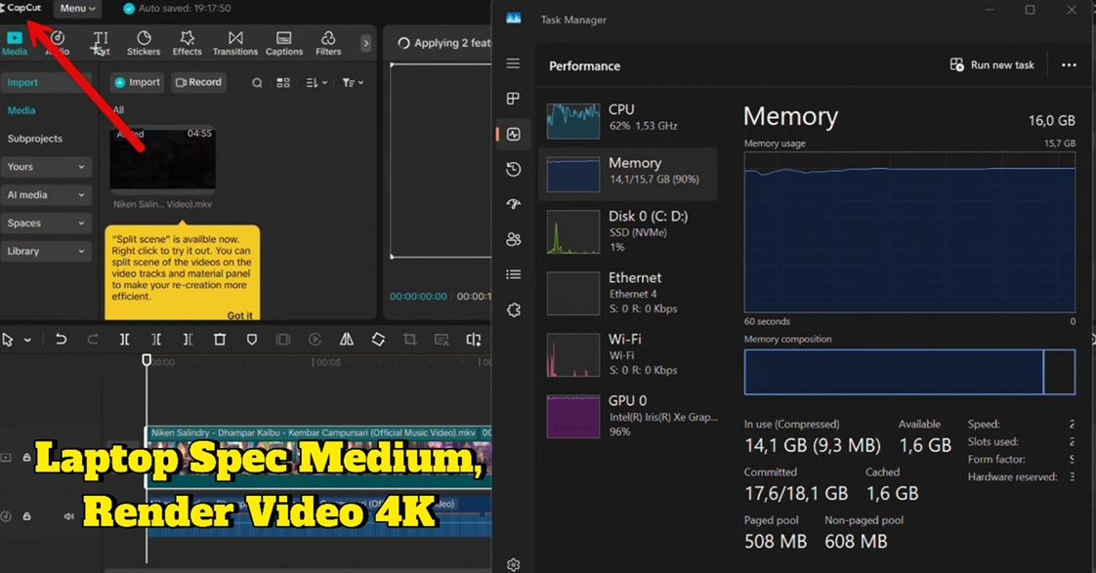Open the Transitions panel in CapCut
Viewport: 1096px width, 573px height.
[234, 43]
